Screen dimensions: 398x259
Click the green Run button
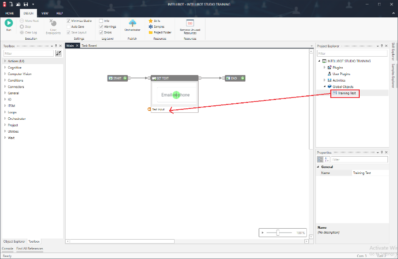8,23
